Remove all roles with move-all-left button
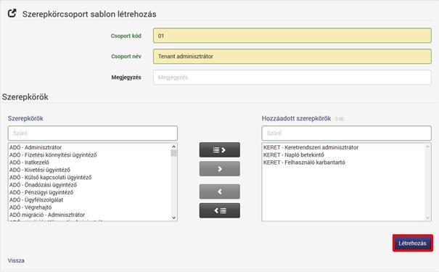Image resolution: width=439 pixels, height=272 pixels. pos(219,210)
